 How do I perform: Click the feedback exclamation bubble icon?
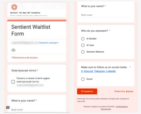point(8,108)
